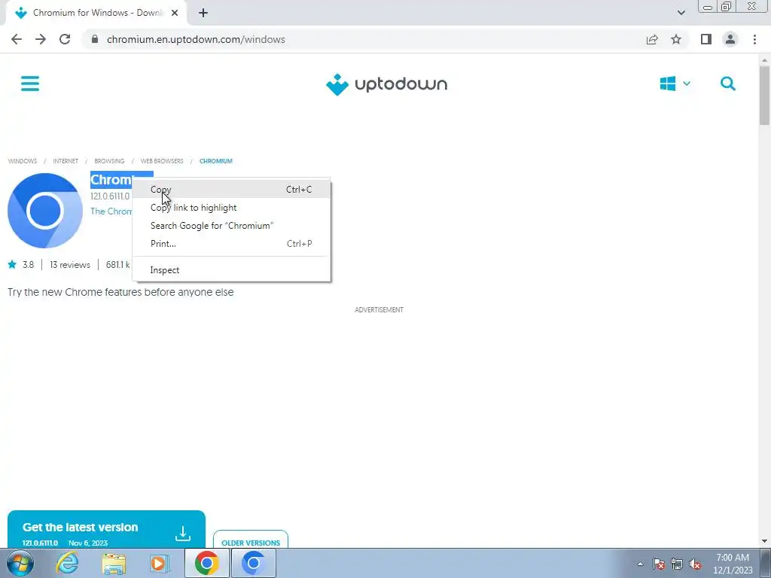Open the media player taskbar icon
Viewport: 771px width, 578px height.
(x=160, y=563)
